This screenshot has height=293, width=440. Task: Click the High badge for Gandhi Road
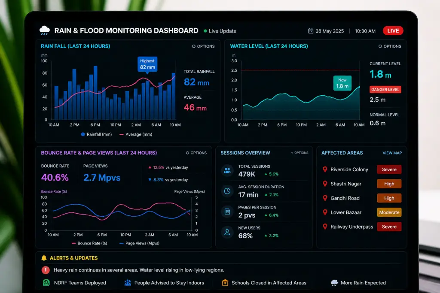(x=389, y=198)
